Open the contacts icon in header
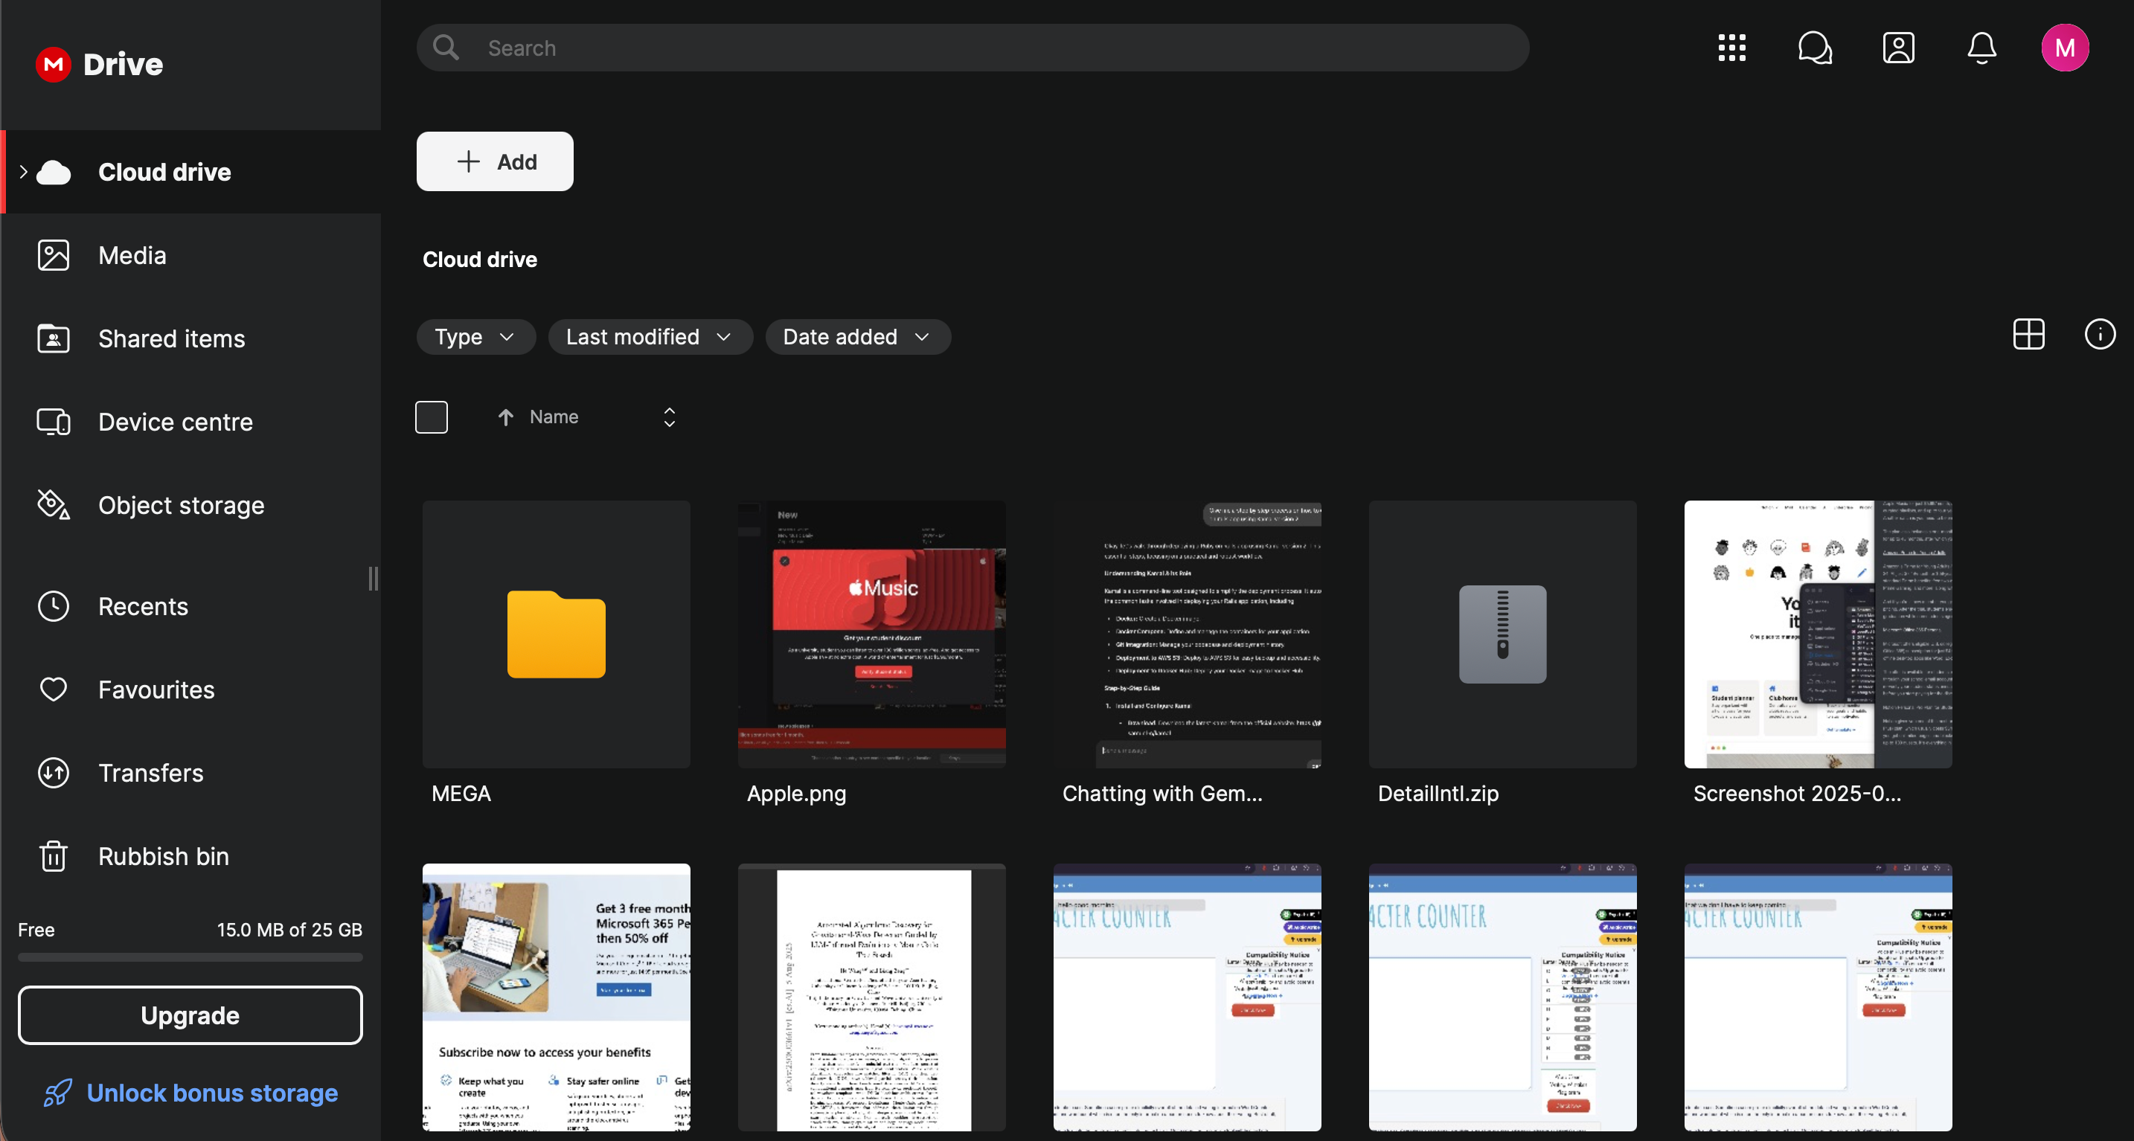Viewport: 2134px width, 1141px height. (x=1898, y=48)
